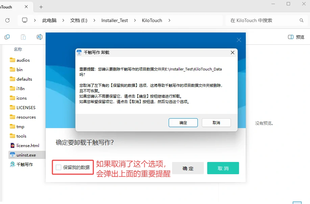Select the tmp folder
The image size is (310, 204).
click(x=17, y=127)
